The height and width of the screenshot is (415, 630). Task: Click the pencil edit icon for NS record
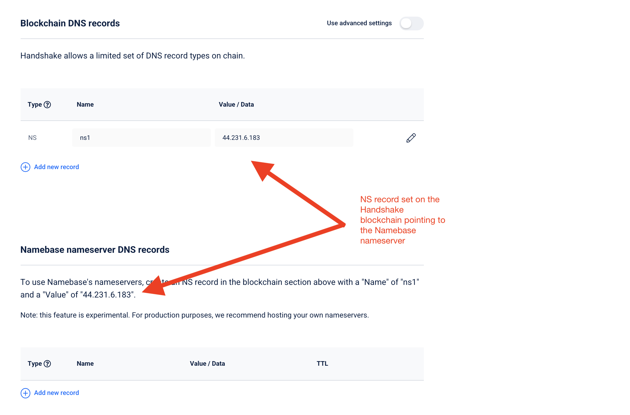click(x=411, y=138)
